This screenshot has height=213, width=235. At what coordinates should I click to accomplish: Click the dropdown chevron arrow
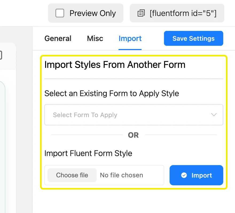point(214,115)
